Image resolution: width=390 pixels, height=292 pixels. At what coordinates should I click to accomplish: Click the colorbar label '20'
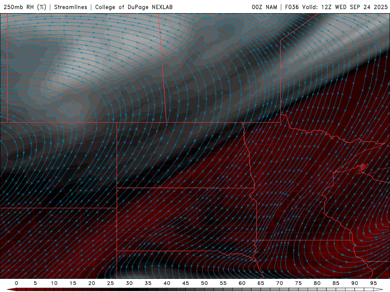pyautogui.click(x=92, y=283)
